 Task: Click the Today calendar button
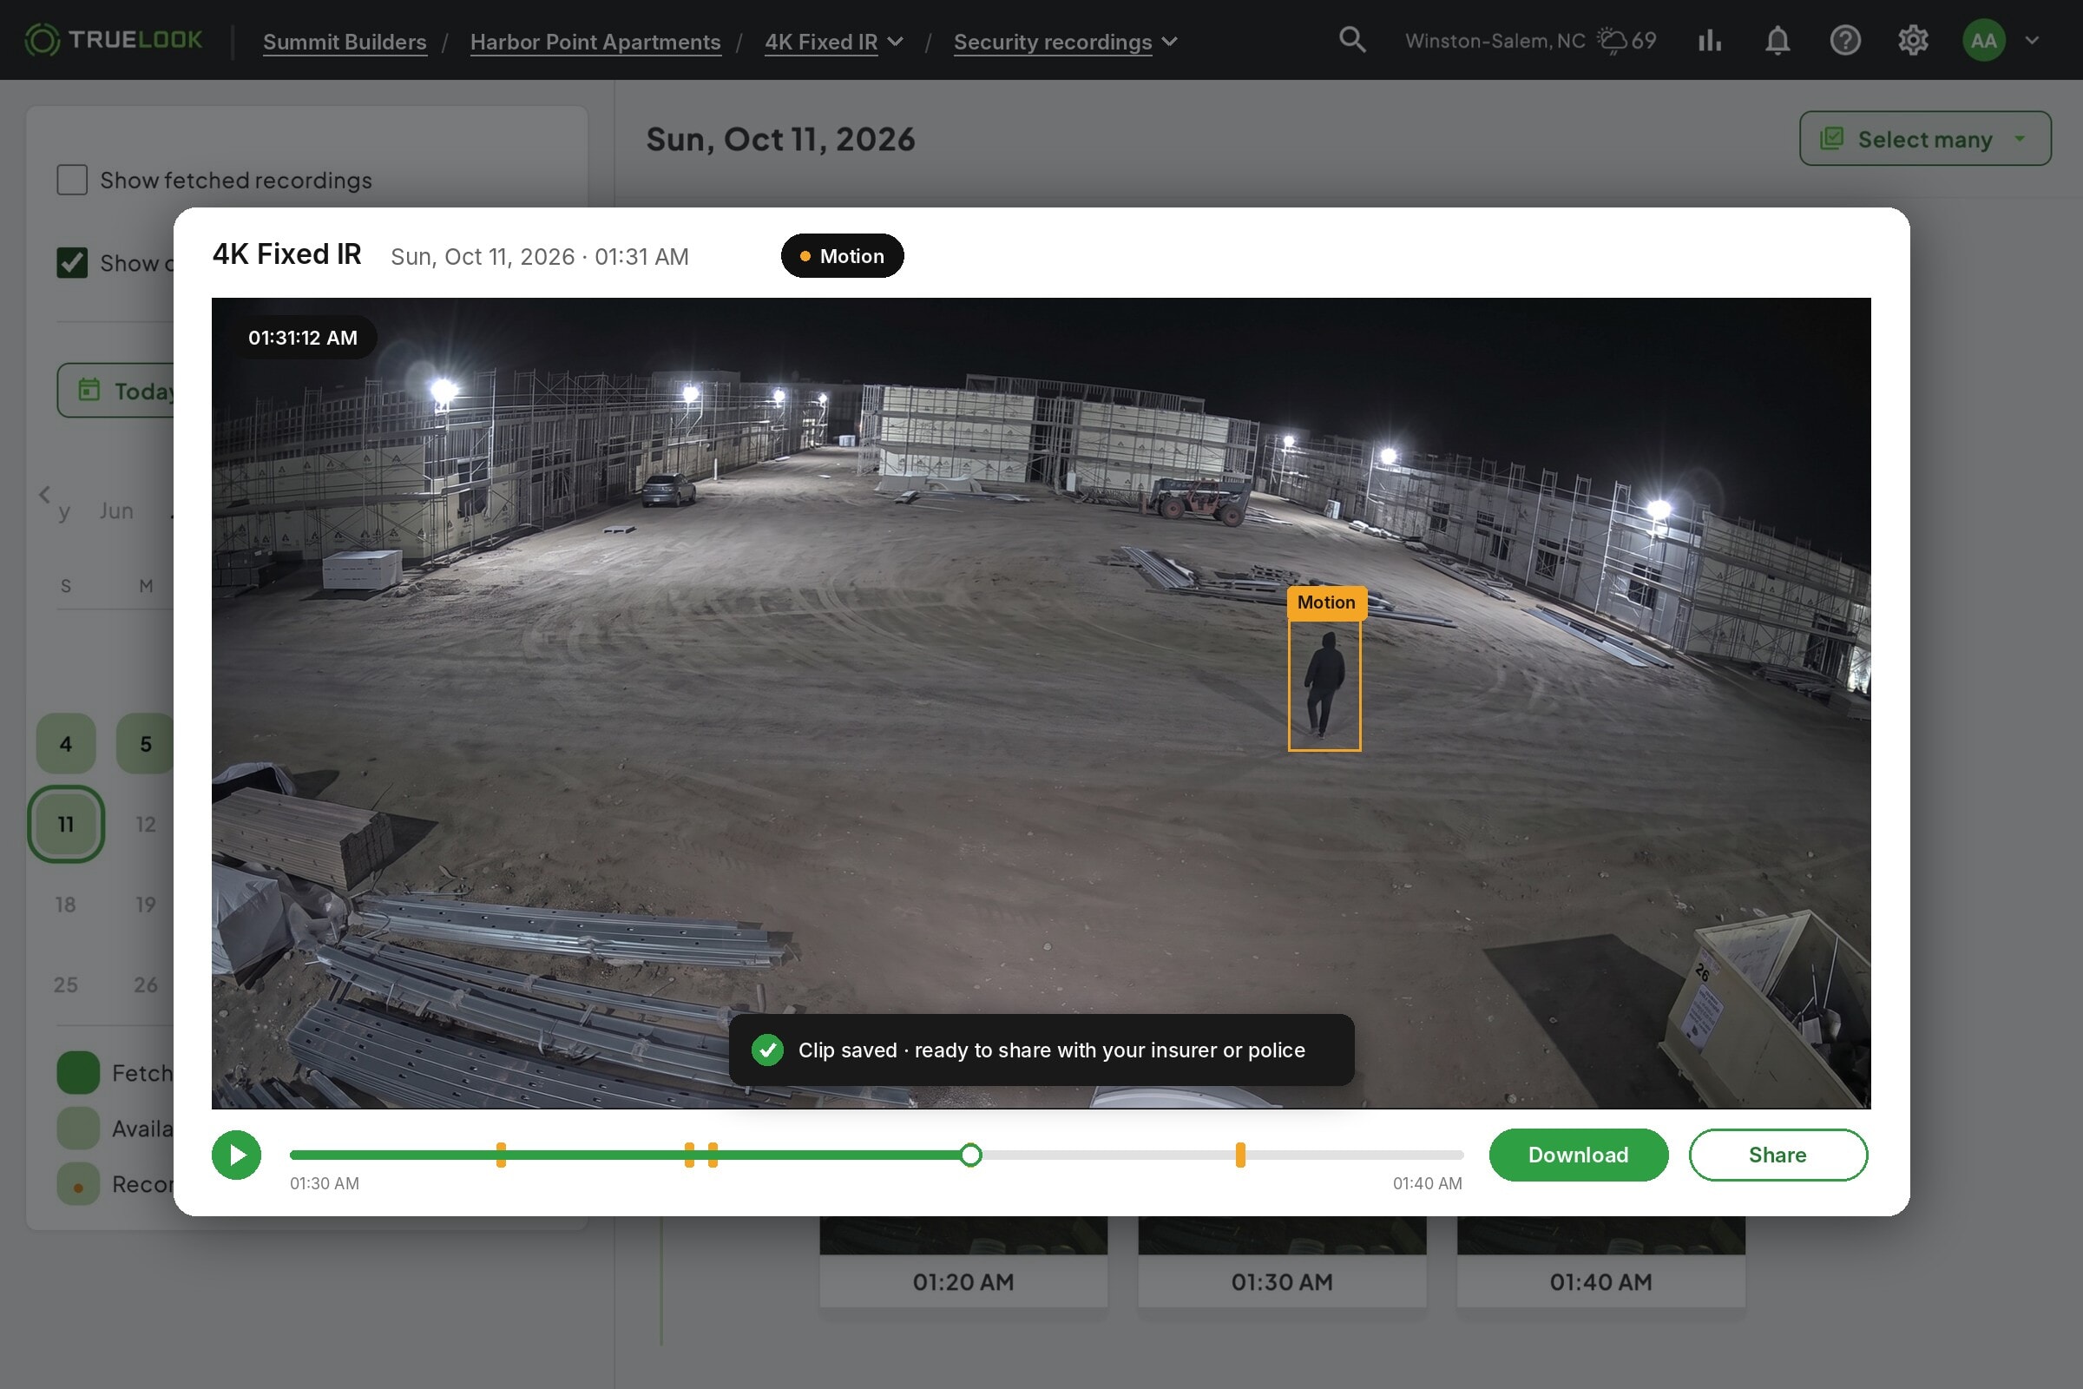[x=116, y=390]
